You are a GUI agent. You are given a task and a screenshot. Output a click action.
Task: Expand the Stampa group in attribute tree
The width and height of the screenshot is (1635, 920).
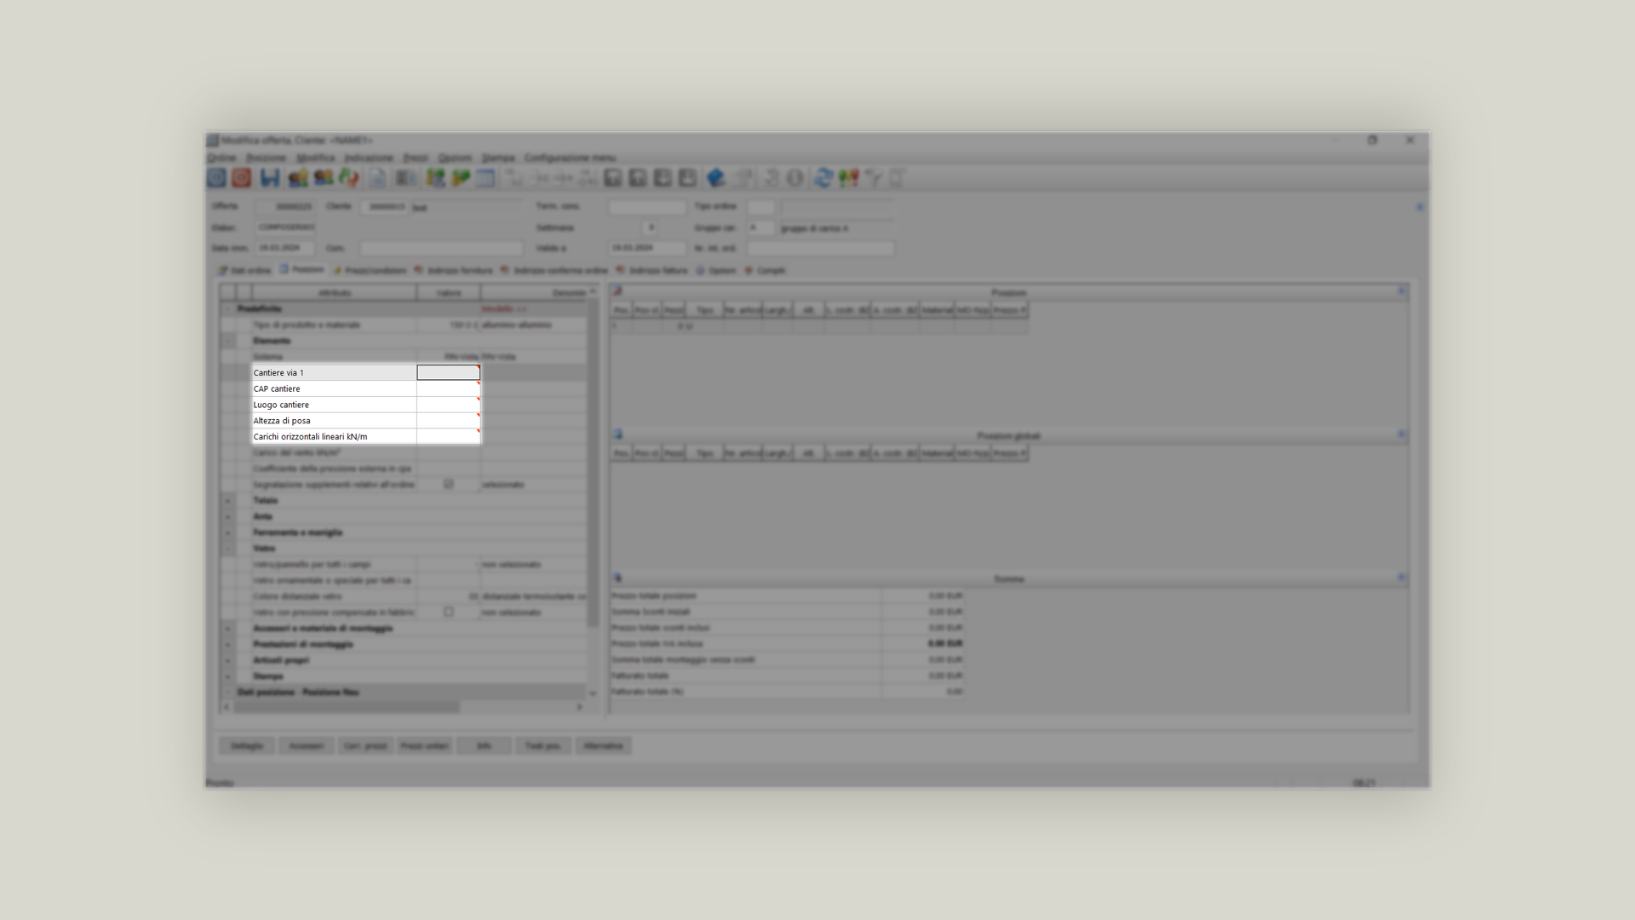point(227,676)
